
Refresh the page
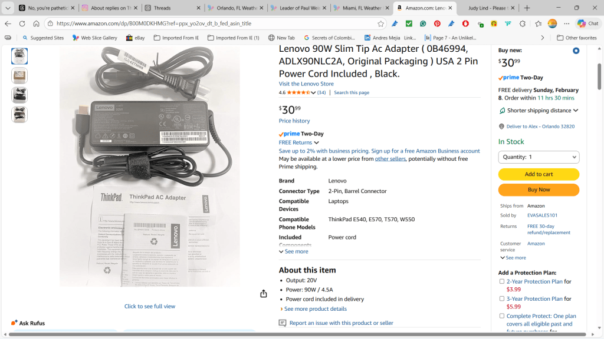coord(22,24)
